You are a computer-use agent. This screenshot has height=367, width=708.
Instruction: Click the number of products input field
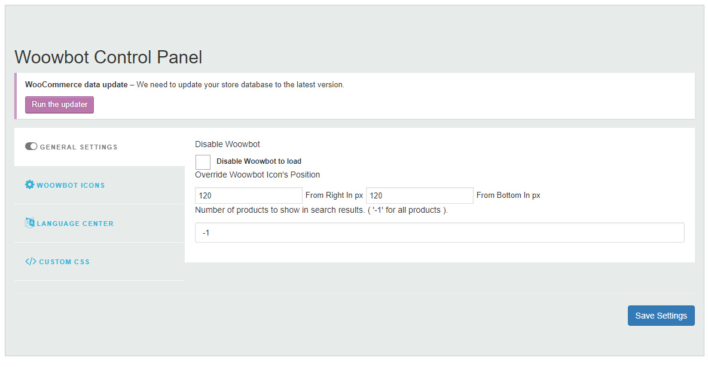tap(440, 233)
